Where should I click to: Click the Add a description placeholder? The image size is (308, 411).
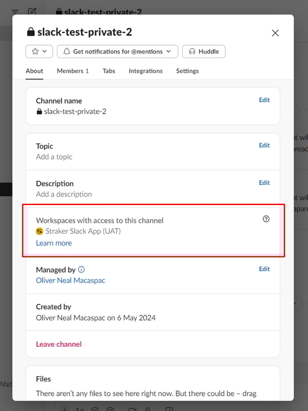(64, 194)
